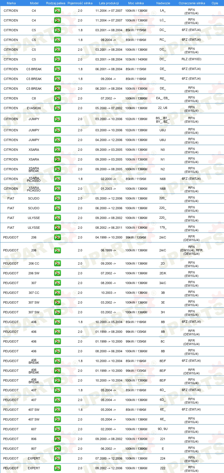Screen dimensions: 224x473
Task: Select the EVASION model cell
Action: pos(34,108)
